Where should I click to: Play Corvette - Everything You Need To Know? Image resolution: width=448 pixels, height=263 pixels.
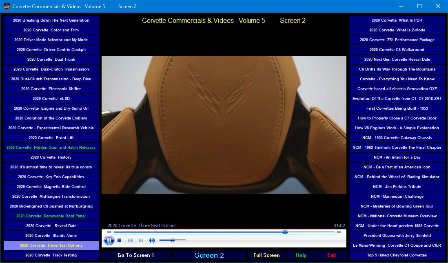point(397,79)
